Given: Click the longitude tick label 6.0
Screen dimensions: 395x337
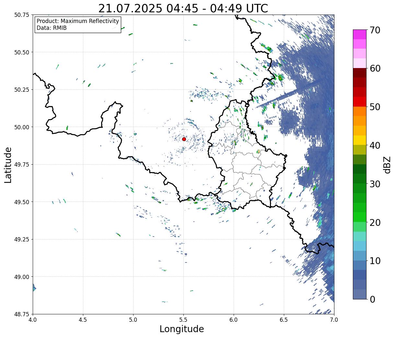Looking at the screenshot, I should point(234,320).
